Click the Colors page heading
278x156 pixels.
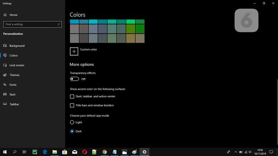pos(77,15)
